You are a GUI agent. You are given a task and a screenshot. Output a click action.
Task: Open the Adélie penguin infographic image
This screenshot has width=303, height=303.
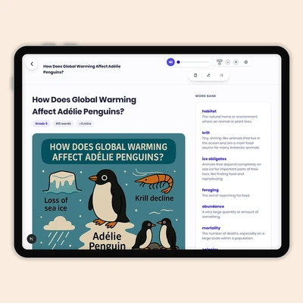tap(108, 192)
